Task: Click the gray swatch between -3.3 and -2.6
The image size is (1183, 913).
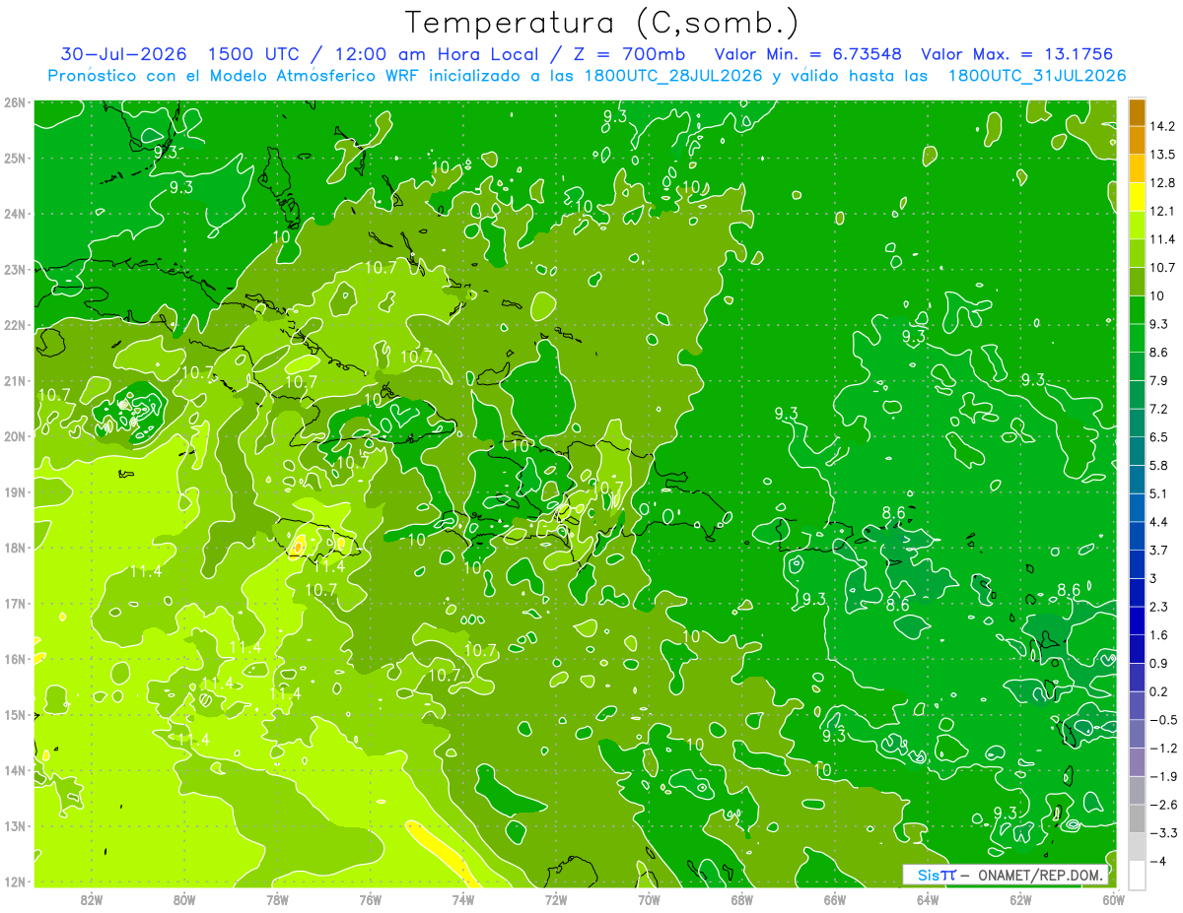Action: pyautogui.click(x=1137, y=818)
